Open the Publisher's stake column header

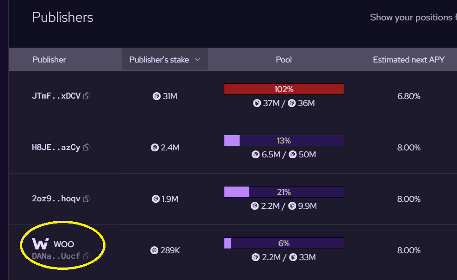[165, 60]
